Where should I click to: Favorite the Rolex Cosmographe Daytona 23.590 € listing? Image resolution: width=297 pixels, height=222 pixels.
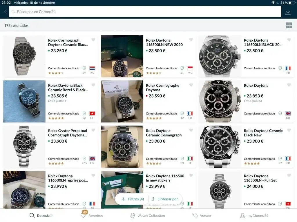191,85
